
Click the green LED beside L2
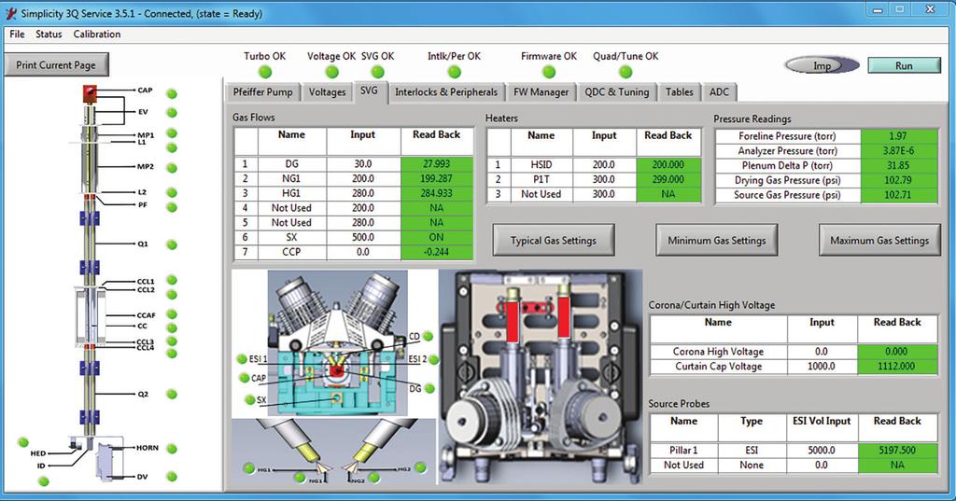point(172,192)
